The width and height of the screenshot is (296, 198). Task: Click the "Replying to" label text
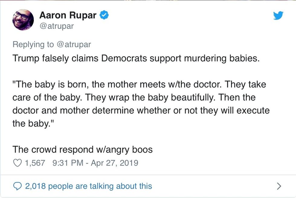coord(33,44)
